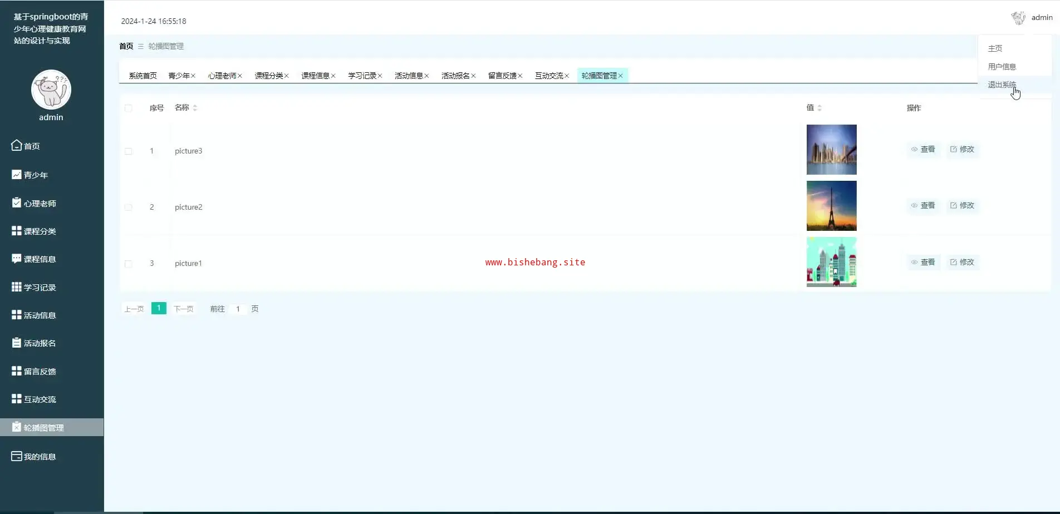Close the 心理老师 tab
The image size is (1060, 514).
point(240,76)
